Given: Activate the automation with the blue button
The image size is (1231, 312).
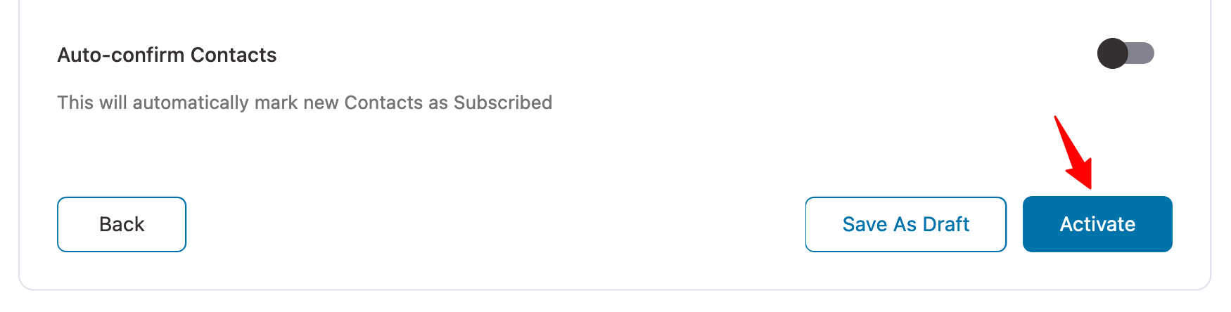Looking at the screenshot, I should pos(1097,224).
